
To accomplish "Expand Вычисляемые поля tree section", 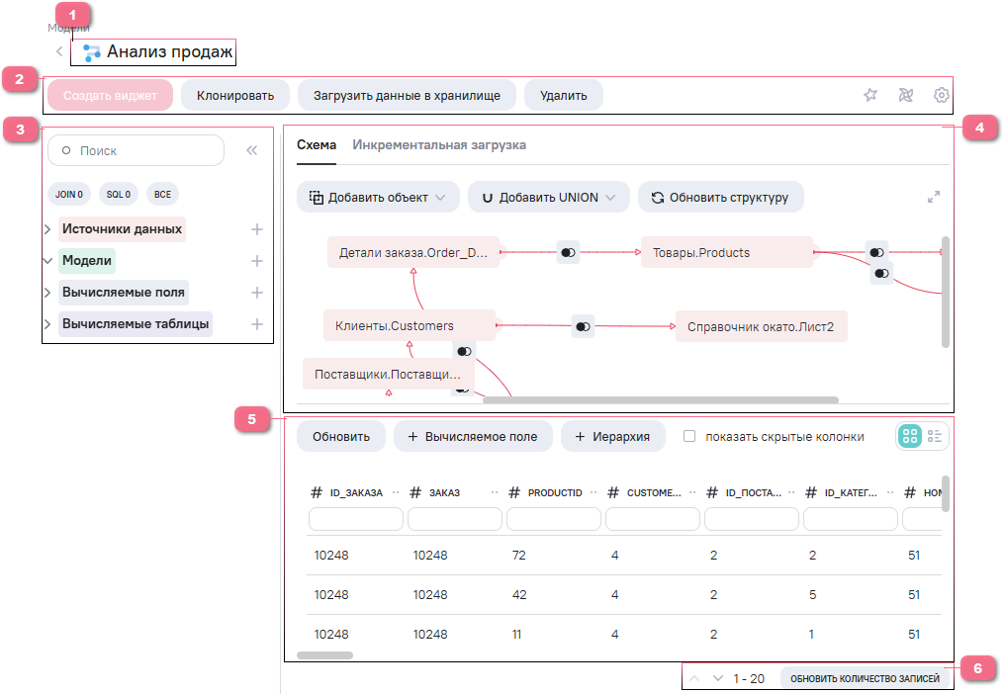I will [x=47, y=292].
